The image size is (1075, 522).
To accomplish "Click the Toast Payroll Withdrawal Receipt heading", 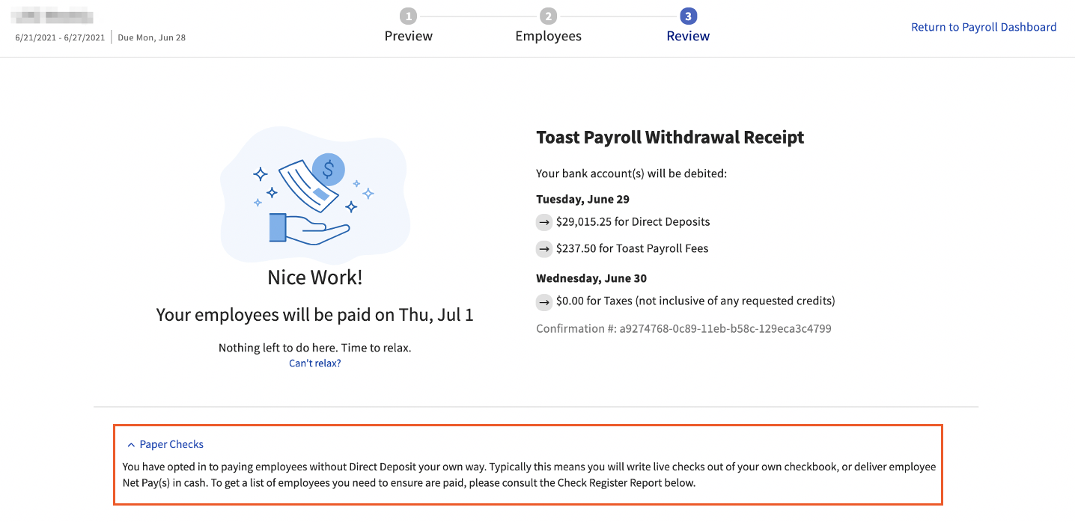I will pyautogui.click(x=670, y=137).
